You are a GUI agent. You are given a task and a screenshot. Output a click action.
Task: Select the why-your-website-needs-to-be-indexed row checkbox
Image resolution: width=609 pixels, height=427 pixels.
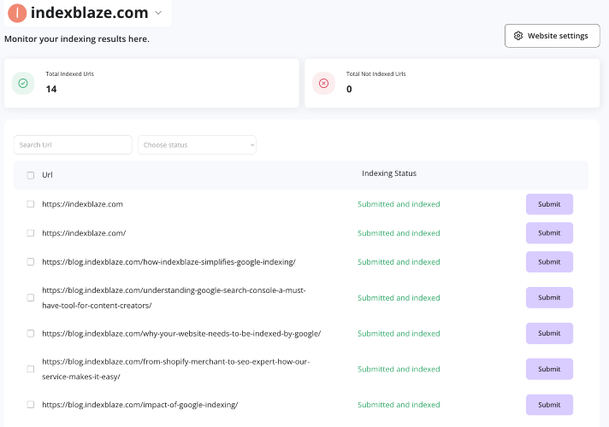[x=30, y=333]
